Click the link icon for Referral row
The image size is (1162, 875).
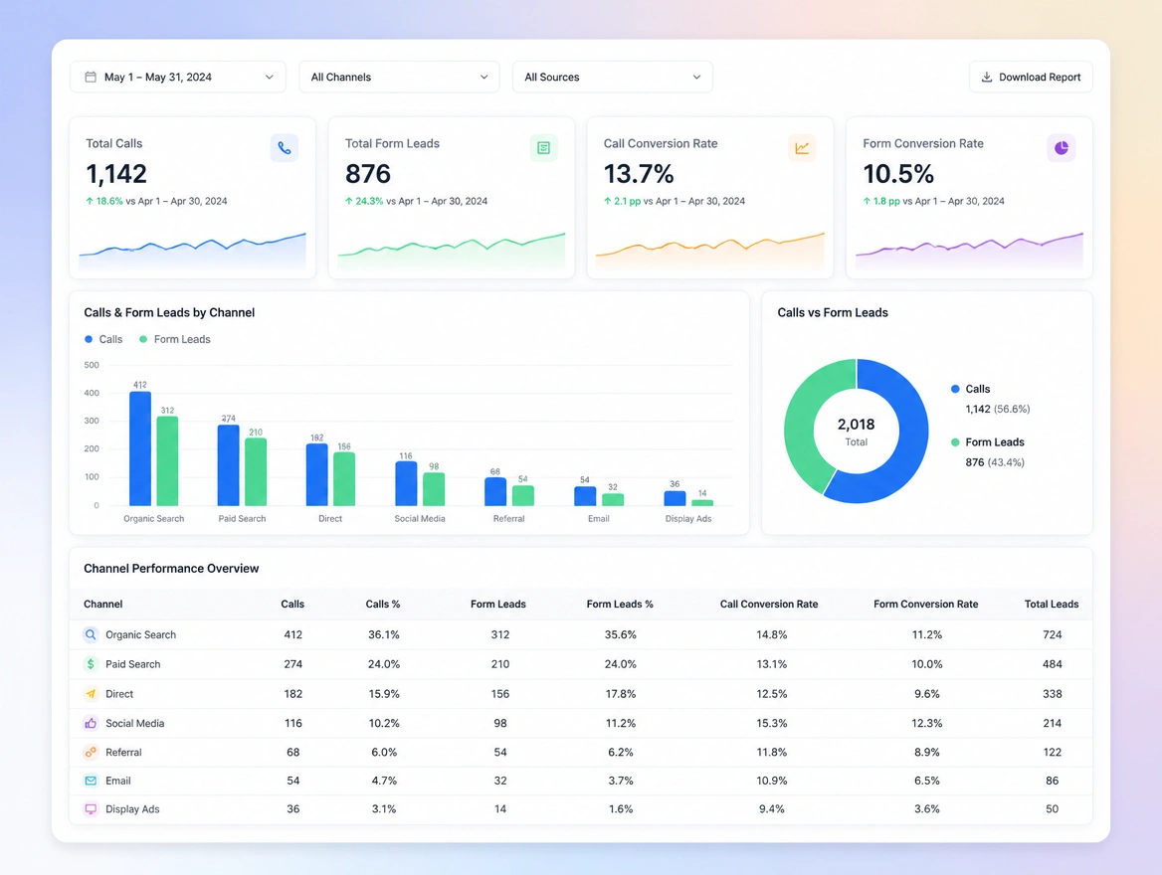pos(91,752)
